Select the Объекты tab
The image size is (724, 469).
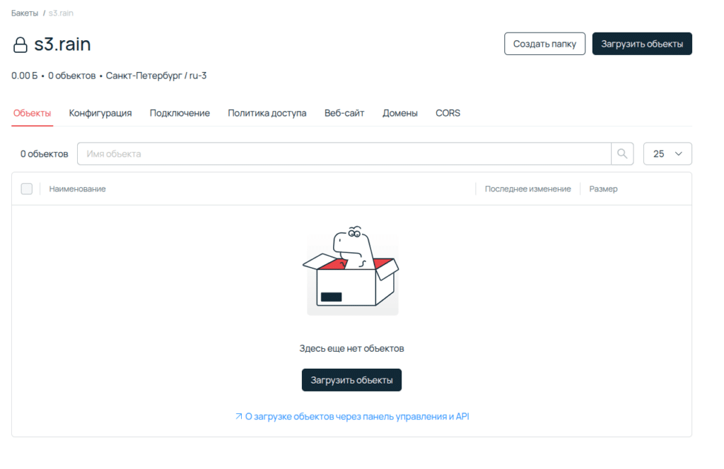32,113
